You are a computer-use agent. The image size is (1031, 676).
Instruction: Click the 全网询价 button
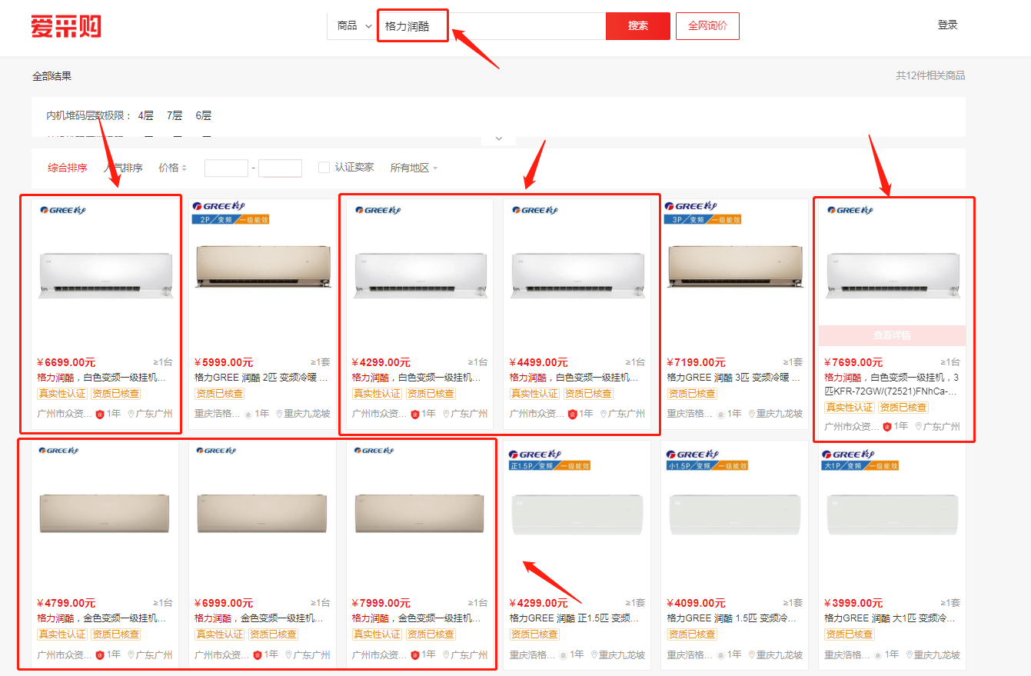(x=707, y=25)
